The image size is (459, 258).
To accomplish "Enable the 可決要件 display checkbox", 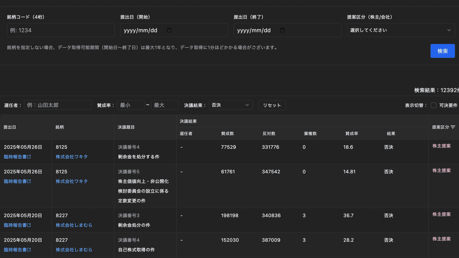I will (x=433, y=105).
